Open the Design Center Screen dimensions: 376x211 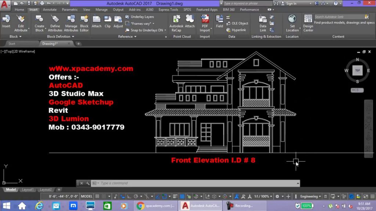pyautogui.click(x=308, y=23)
